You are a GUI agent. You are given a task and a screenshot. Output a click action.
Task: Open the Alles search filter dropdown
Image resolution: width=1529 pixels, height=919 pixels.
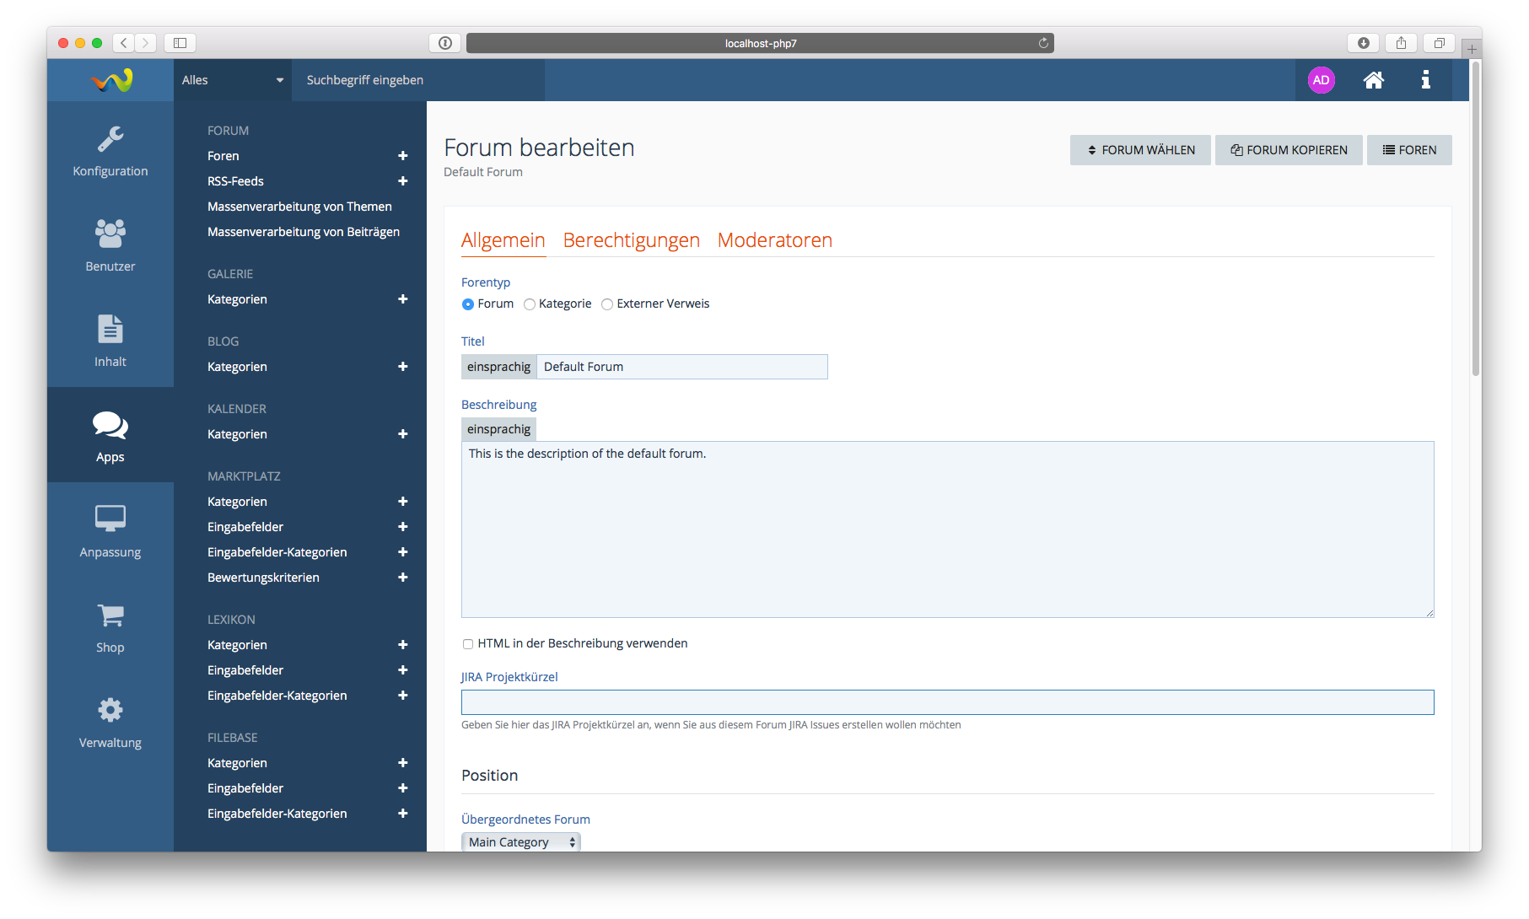coord(232,80)
